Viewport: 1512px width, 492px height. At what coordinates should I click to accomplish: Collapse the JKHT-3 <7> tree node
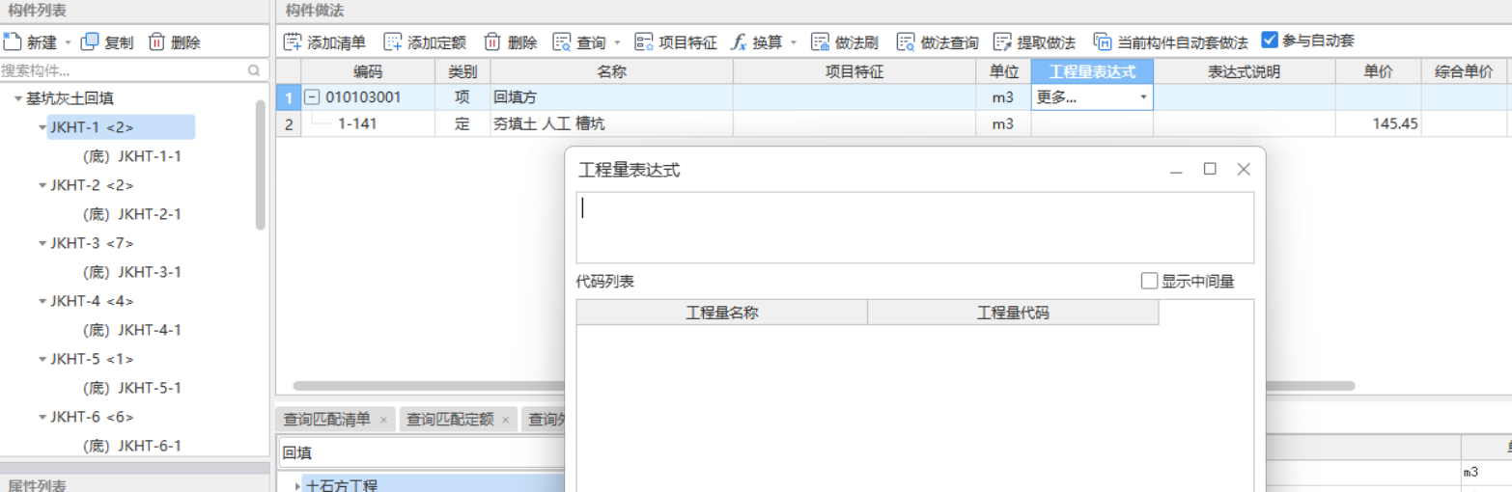click(x=42, y=243)
